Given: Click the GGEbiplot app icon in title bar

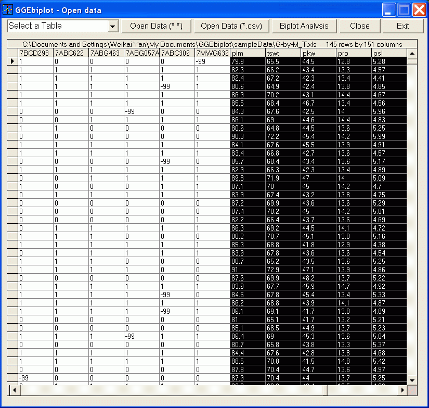Looking at the screenshot, I should (x=8, y=10).
